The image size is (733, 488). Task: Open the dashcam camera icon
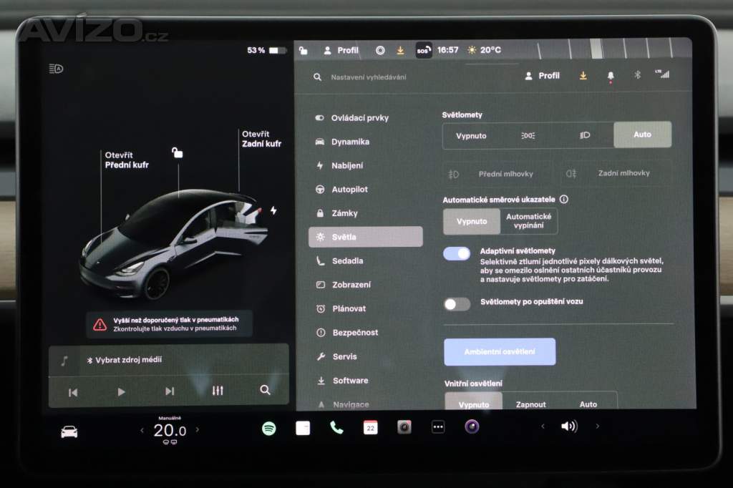[x=404, y=428]
